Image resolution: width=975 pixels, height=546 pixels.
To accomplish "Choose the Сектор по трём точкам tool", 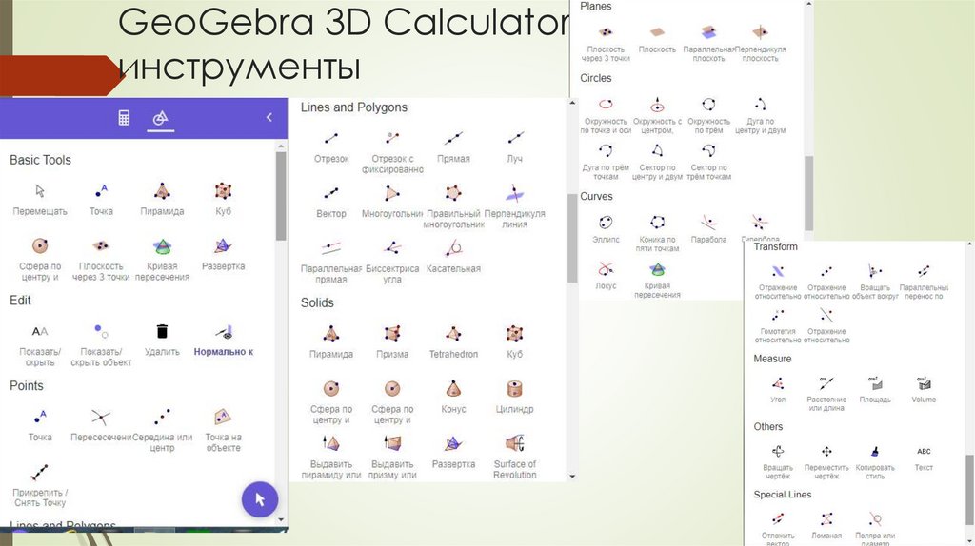I will pyautogui.click(x=708, y=162).
